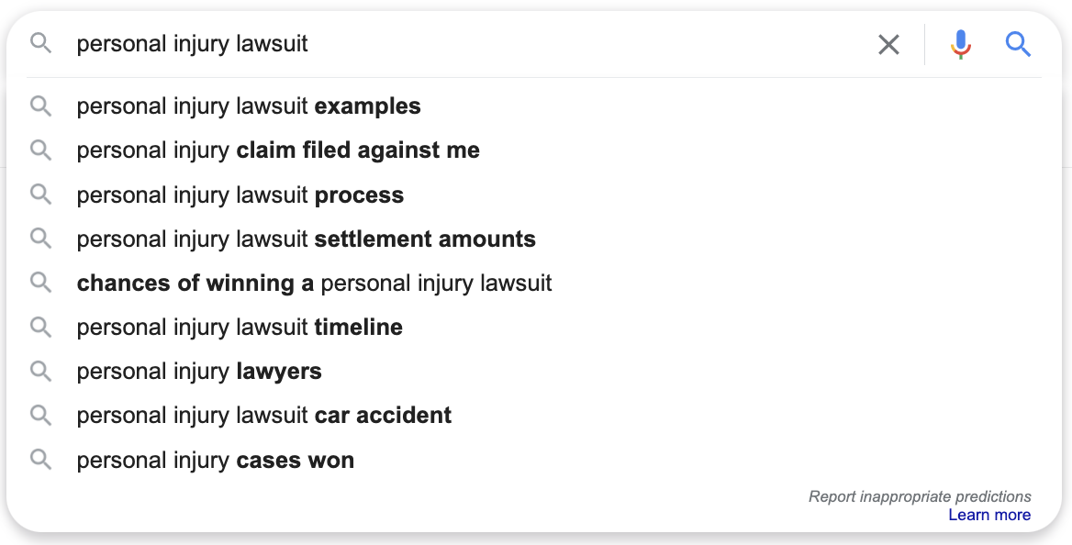
Task: Click the magnifier beside 'personal injury lawsuit process'
Action: tap(40, 195)
